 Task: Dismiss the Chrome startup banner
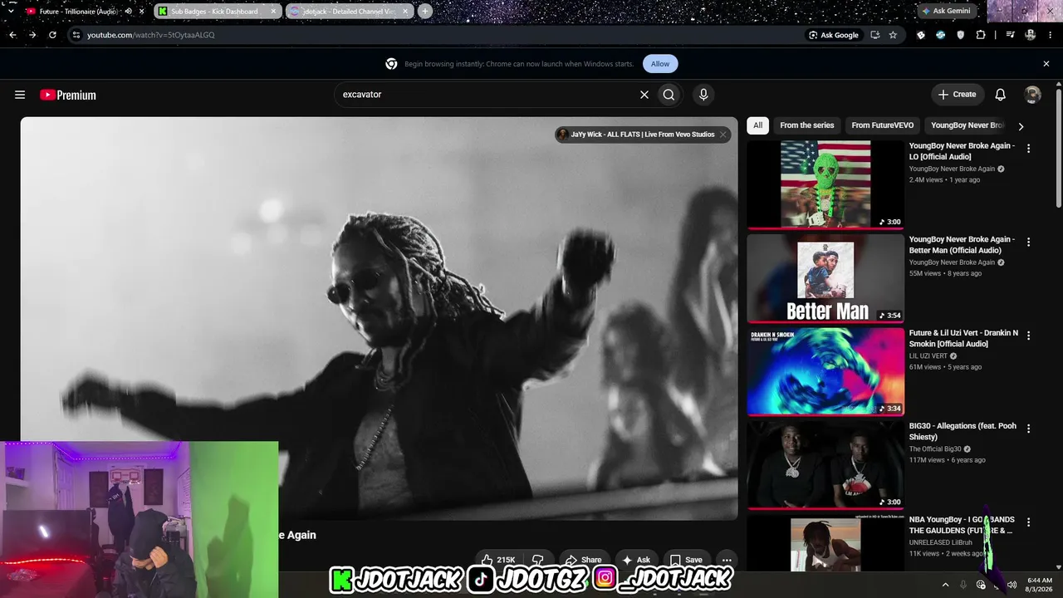(1046, 64)
